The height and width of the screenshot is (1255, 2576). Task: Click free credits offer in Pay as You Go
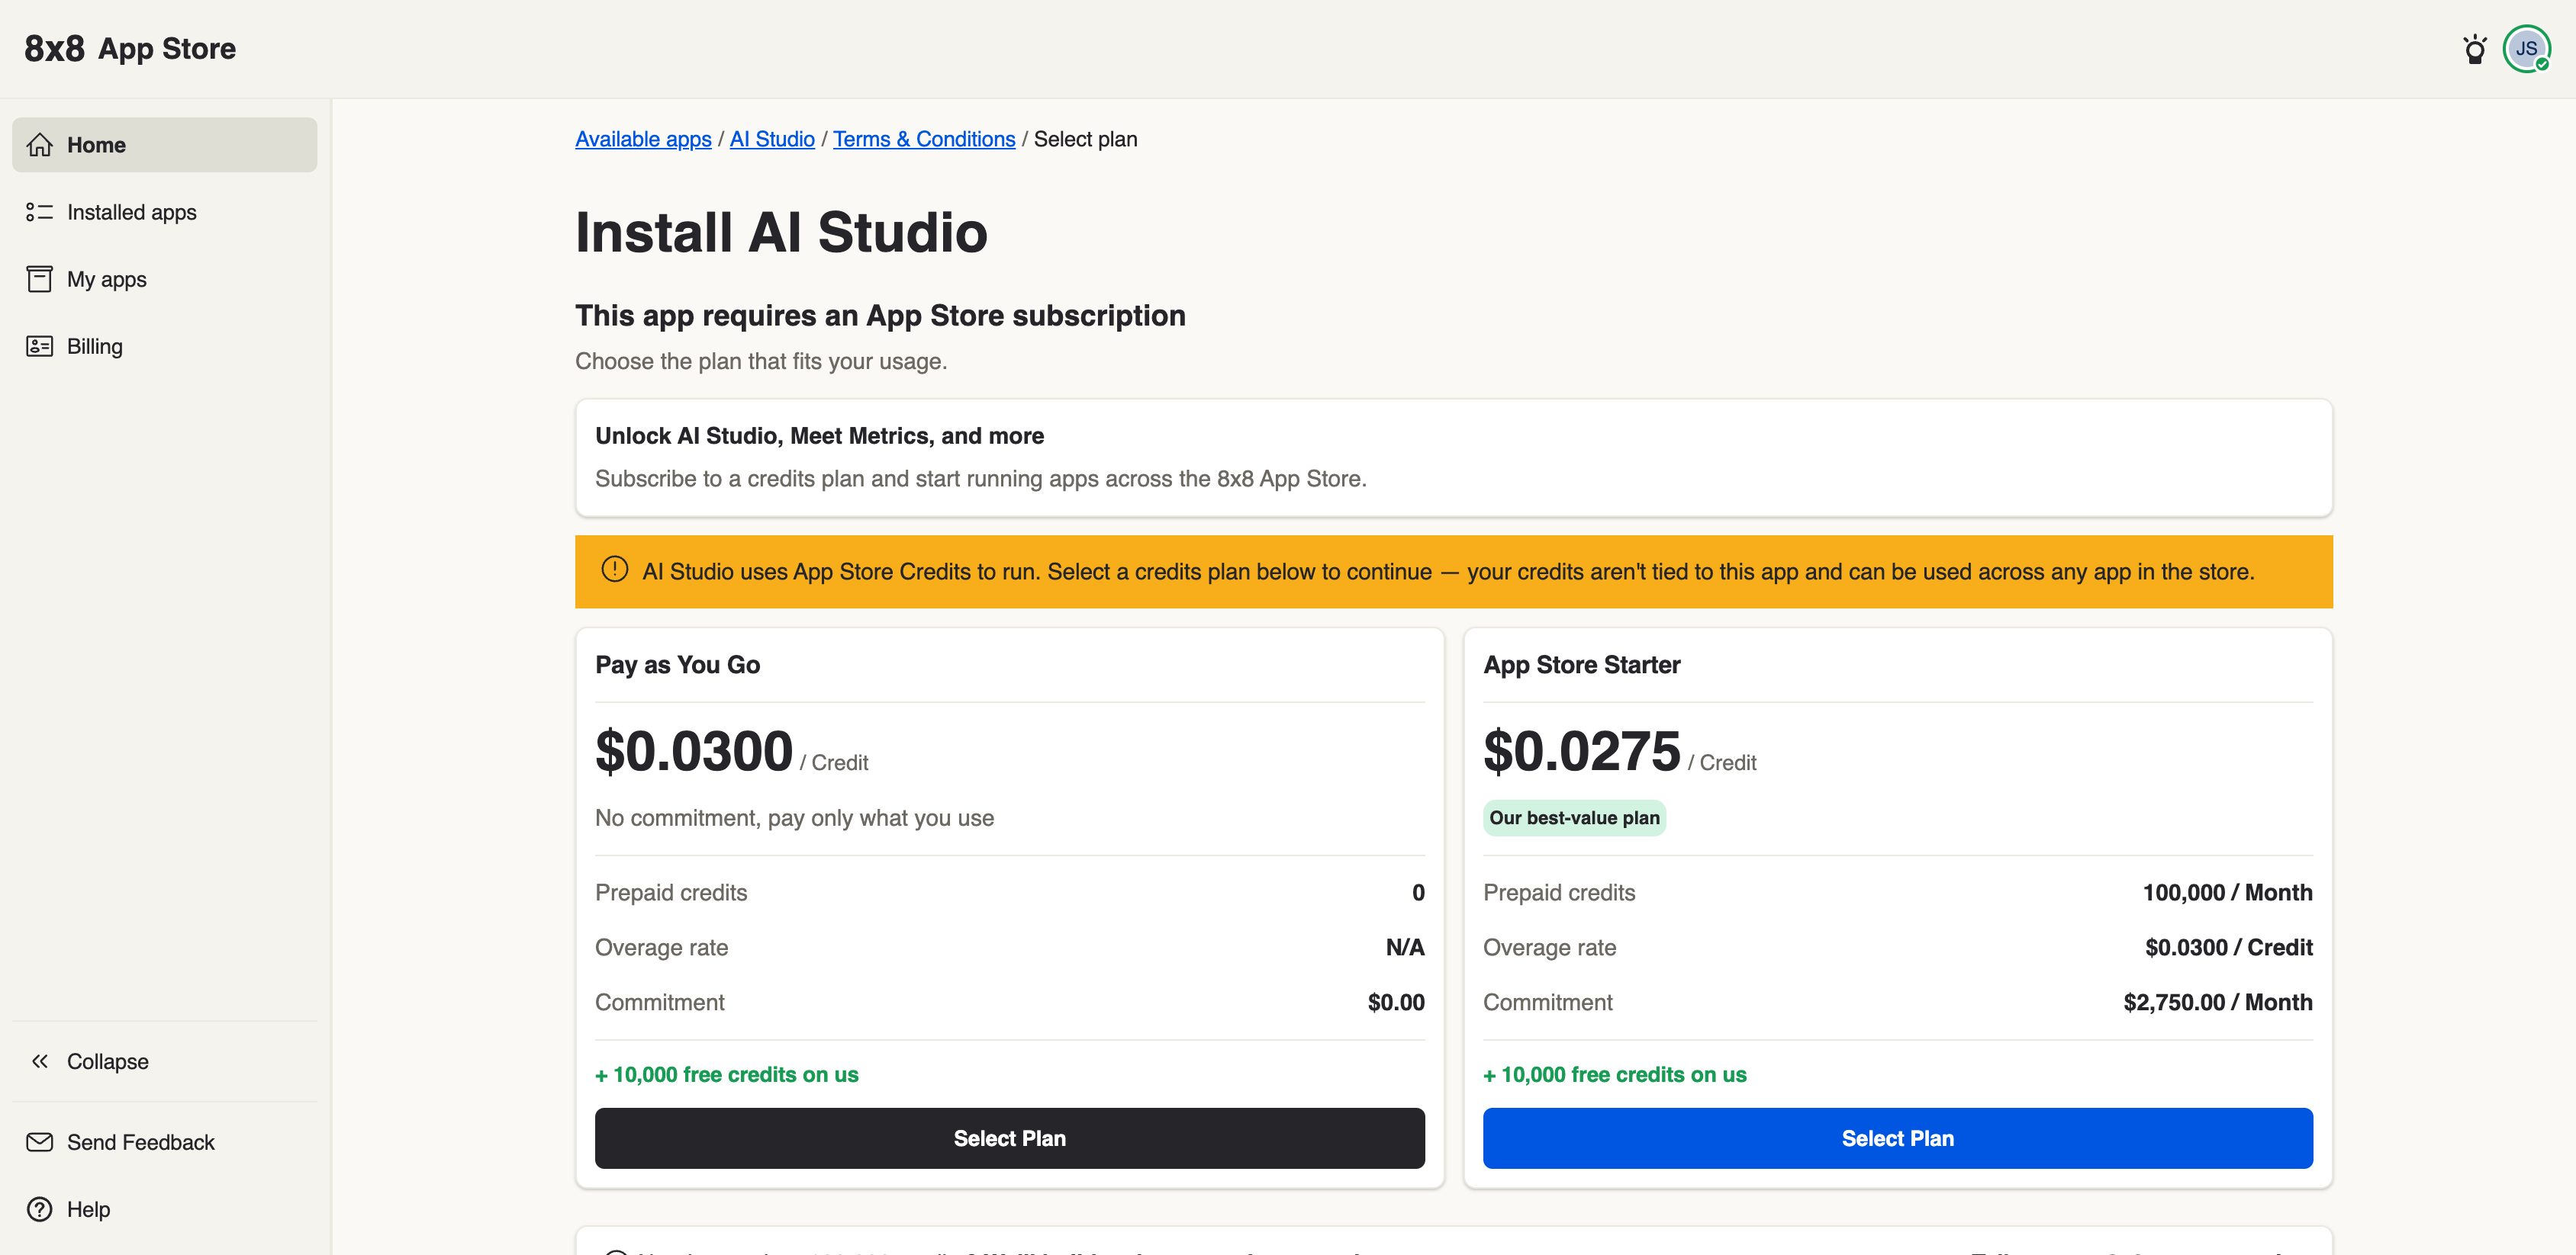(x=727, y=1075)
